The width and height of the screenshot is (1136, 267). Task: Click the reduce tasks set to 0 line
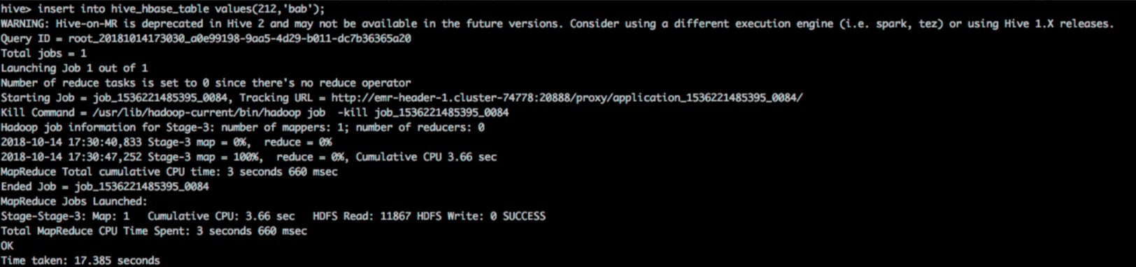(206, 83)
